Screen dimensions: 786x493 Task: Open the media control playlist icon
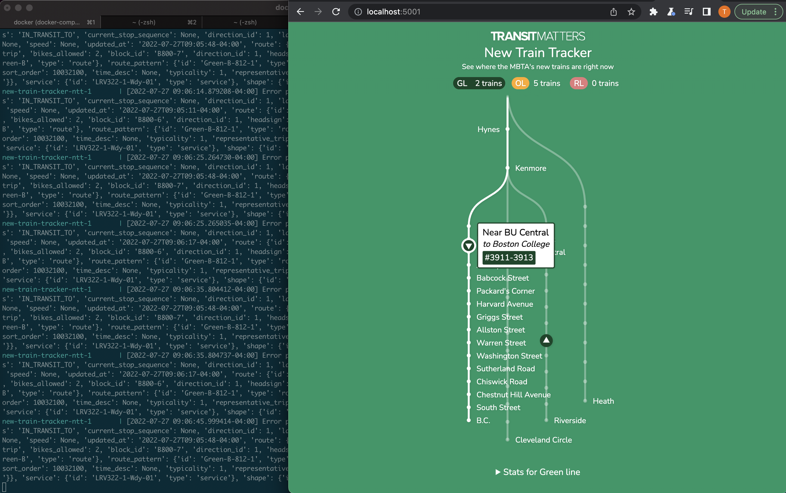688,12
